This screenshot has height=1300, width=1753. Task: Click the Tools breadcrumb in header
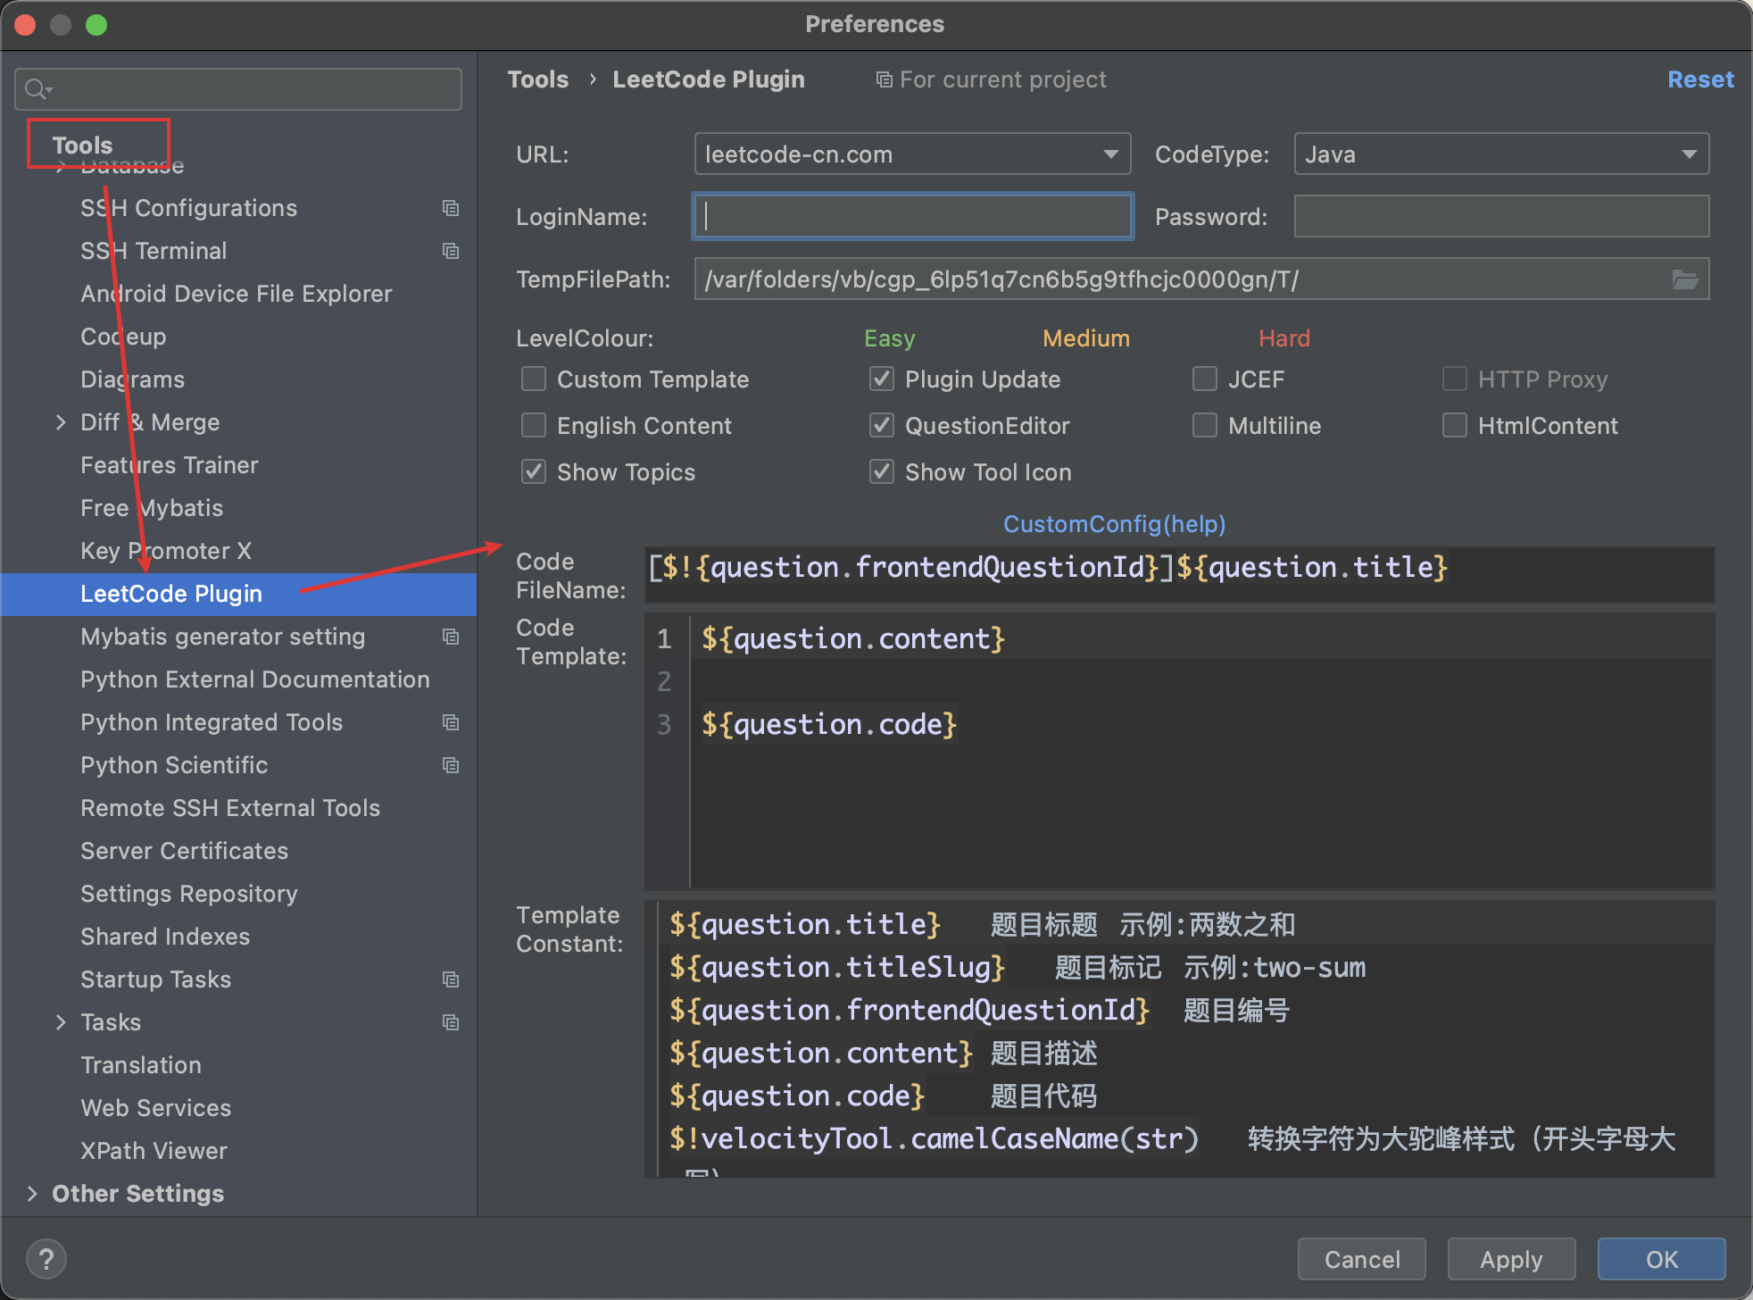pos(538,79)
